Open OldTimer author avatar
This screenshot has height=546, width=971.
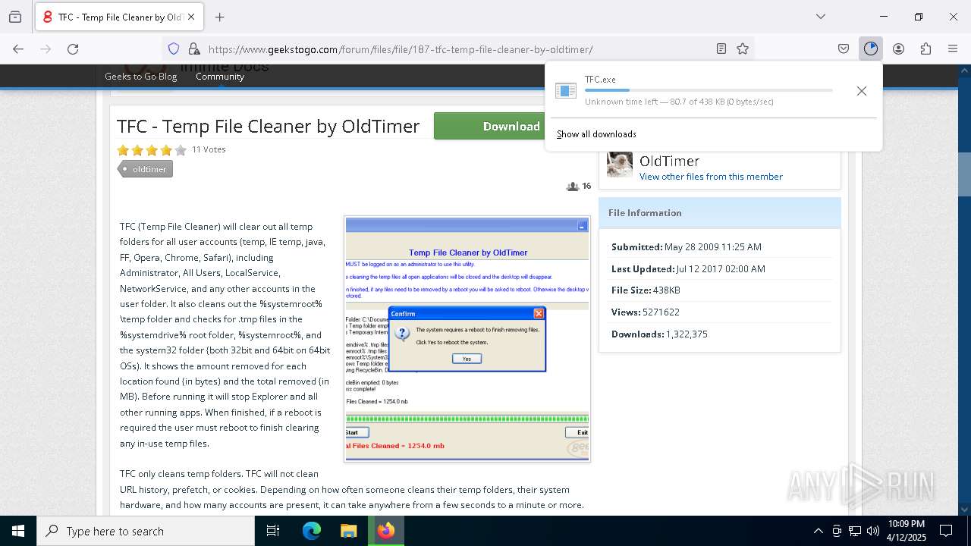point(620,165)
